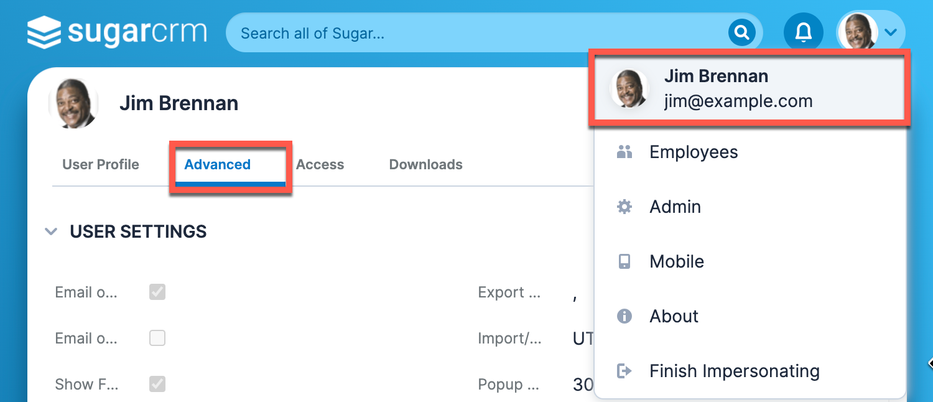Image resolution: width=933 pixels, height=402 pixels.
Task: Click the Employees people icon
Action: [624, 152]
